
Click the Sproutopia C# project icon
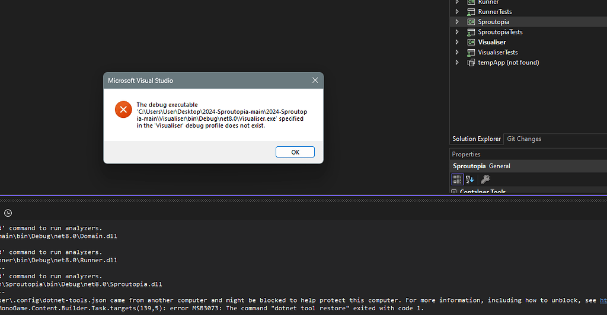pyautogui.click(x=471, y=22)
